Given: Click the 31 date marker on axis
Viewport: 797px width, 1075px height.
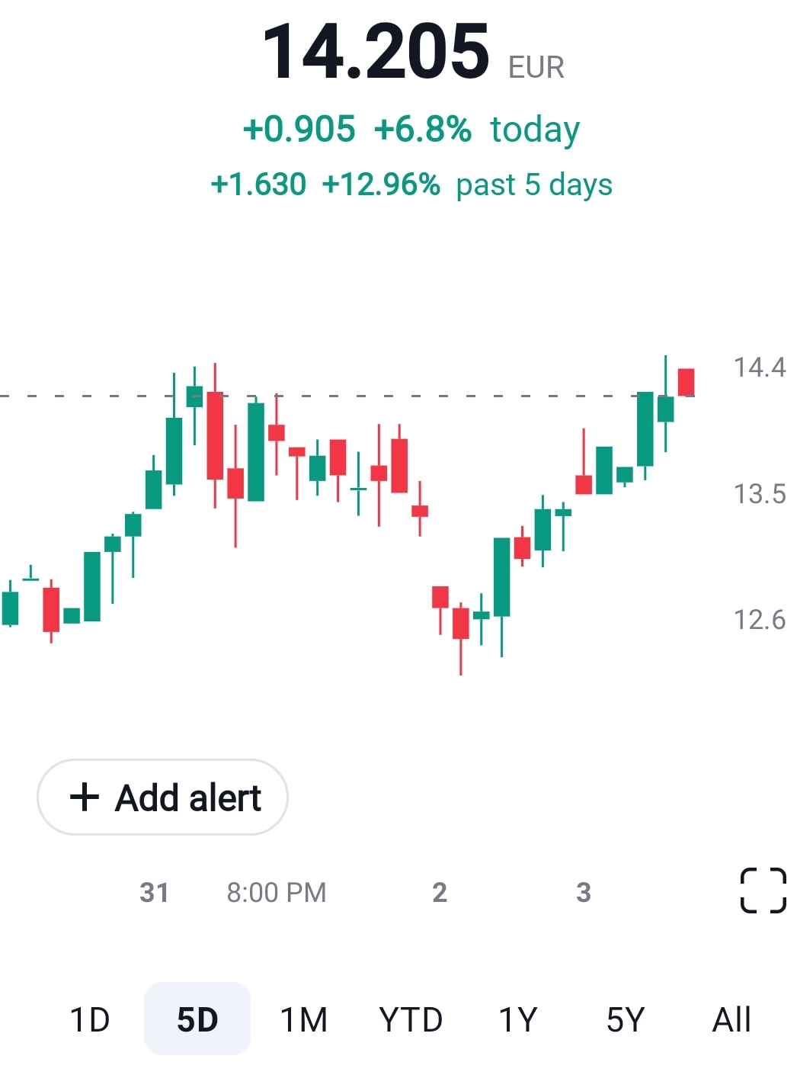Looking at the screenshot, I should pyautogui.click(x=154, y=892).
